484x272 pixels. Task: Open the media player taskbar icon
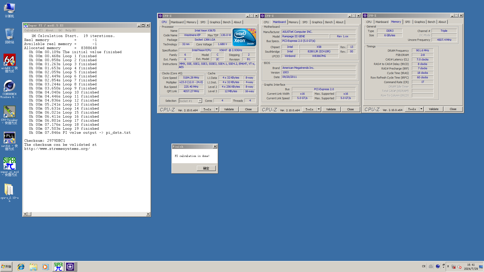[x=45, y=267]
